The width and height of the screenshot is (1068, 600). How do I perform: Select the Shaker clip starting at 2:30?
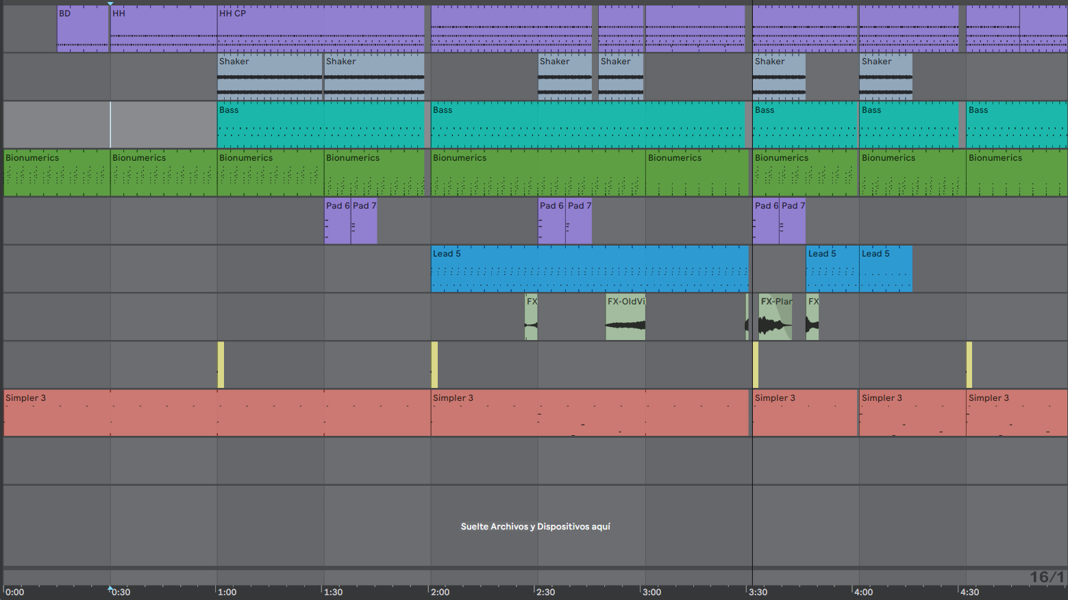[564, 77]
